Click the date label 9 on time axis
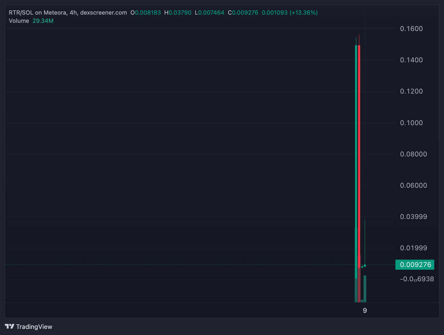 point(365,310)
